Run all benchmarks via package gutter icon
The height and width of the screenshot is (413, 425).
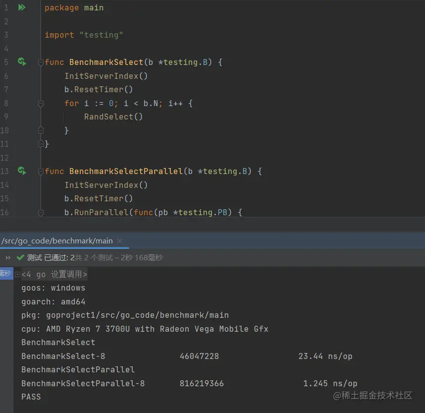[22, 7]
